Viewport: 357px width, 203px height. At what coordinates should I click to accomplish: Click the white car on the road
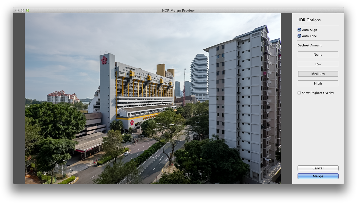point(127,154)
